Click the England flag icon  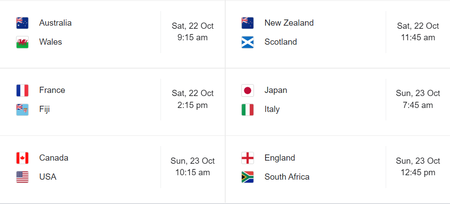(247, 158)
